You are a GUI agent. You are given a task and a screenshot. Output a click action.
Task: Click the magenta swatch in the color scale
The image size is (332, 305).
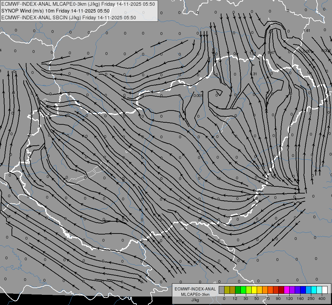(x=287, y=290)
